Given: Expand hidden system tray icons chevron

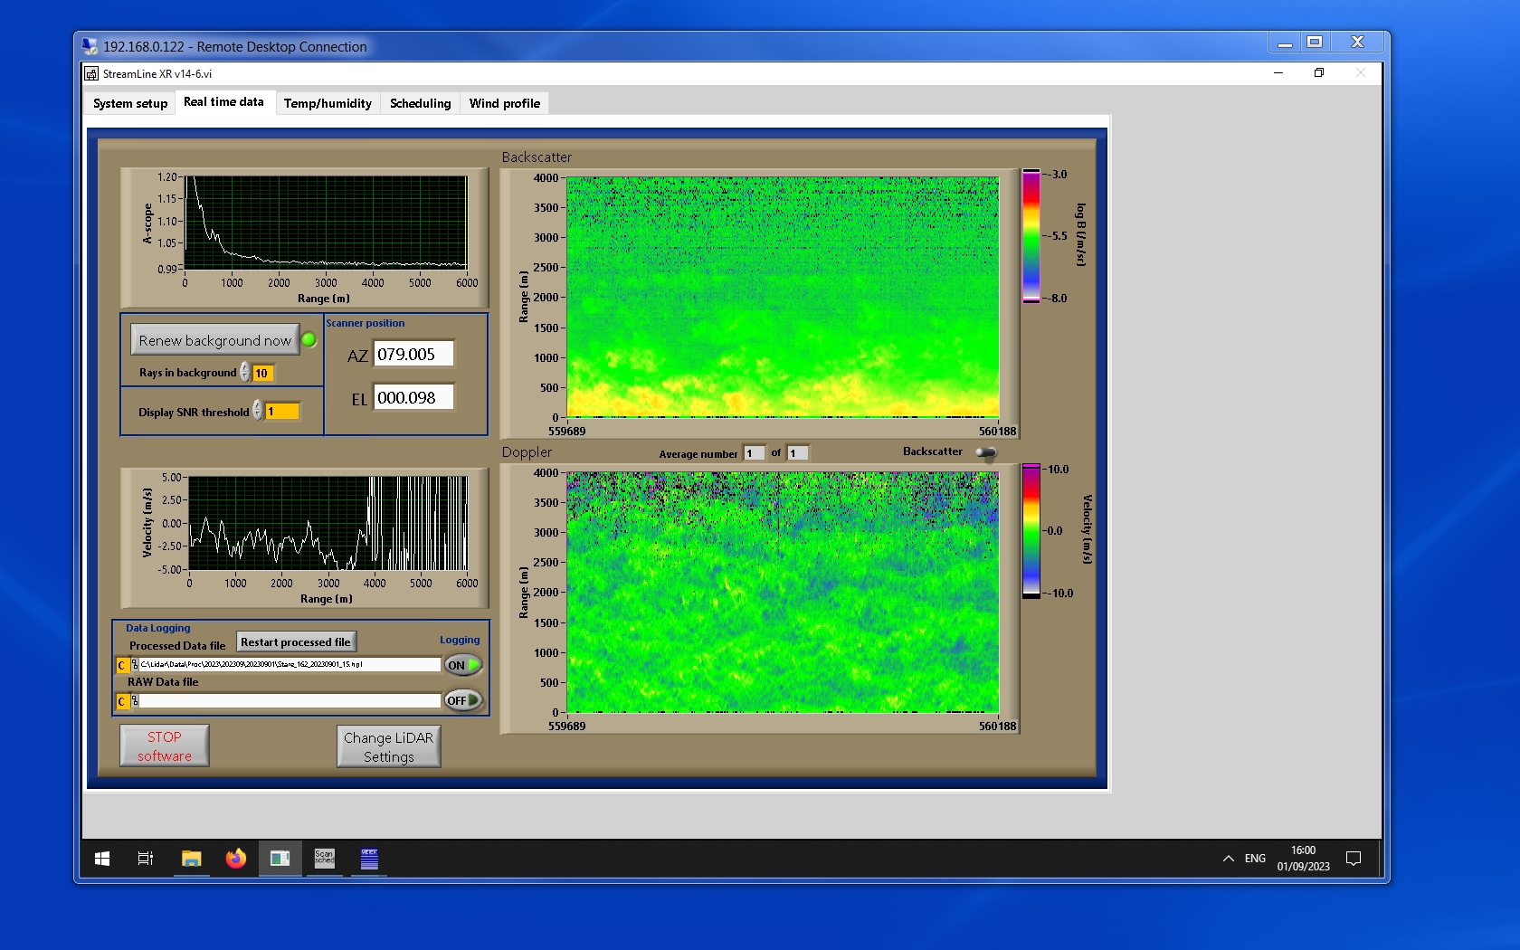Looking at the screenshot, I should coord(1228,859).
